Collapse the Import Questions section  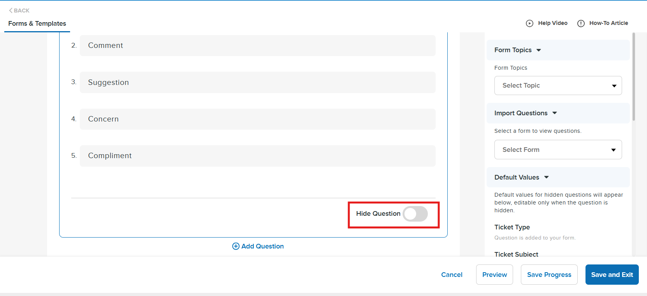(x=555, y=113)
